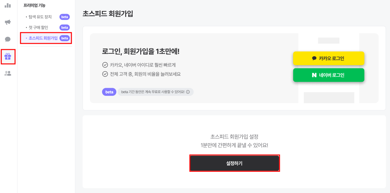Click the Naver N logo icon

pyautogui.click(x=314, y=75)
